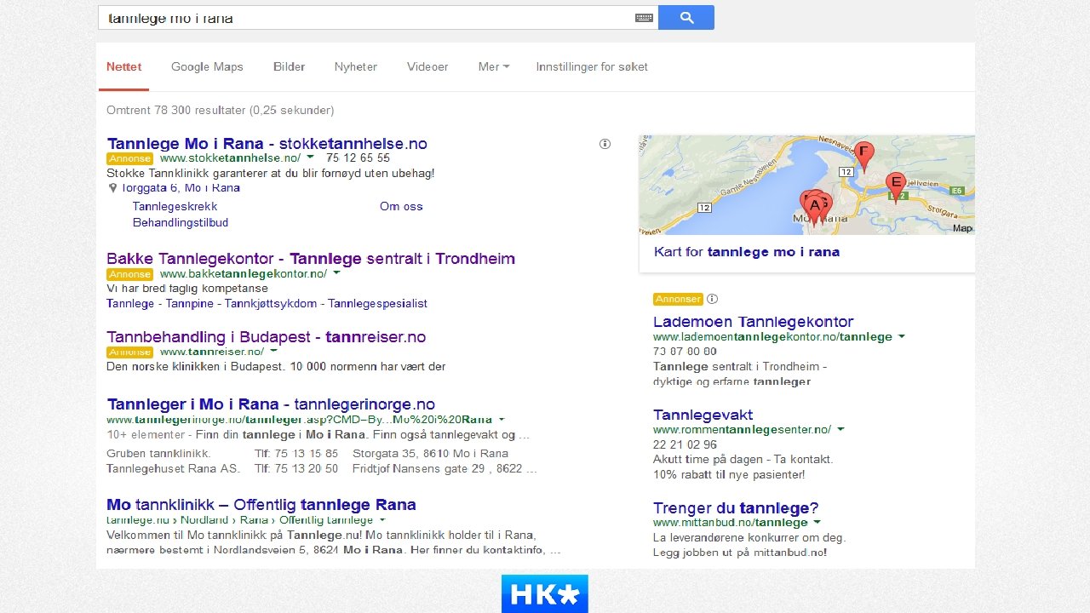Viewport: 1090px width, 613px height.
Task: Open the Om oss sitelink
Action: coord(401,207)
